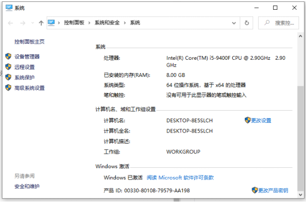This screenshot has height=202, width=306.
Task: Click the shield icon beside 更改设置
Action: click(x=248, y=120)
